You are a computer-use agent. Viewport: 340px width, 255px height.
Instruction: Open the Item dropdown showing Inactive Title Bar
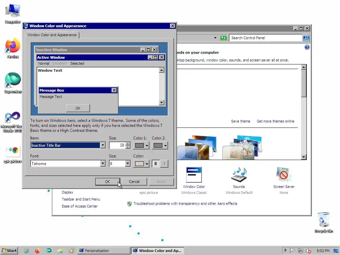pos(103,145)
